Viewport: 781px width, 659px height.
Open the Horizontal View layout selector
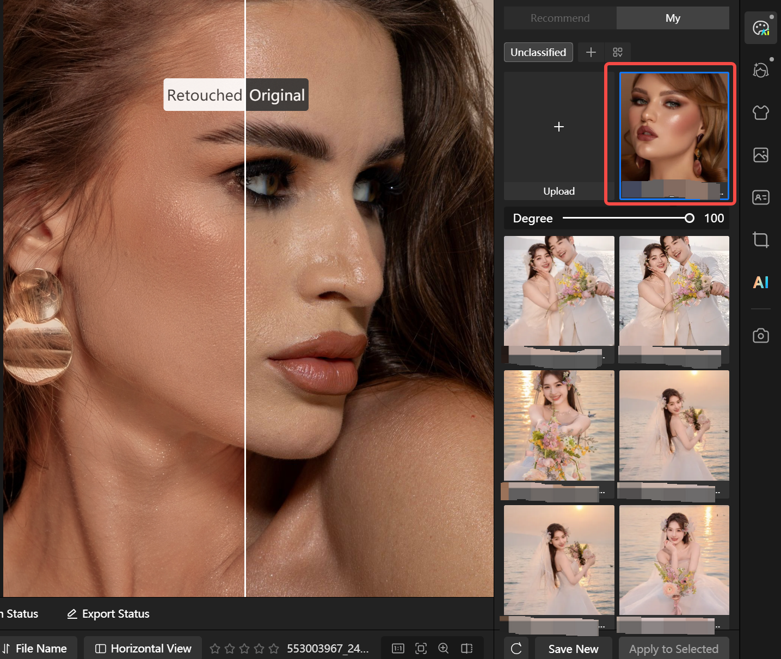pos(143,648)
